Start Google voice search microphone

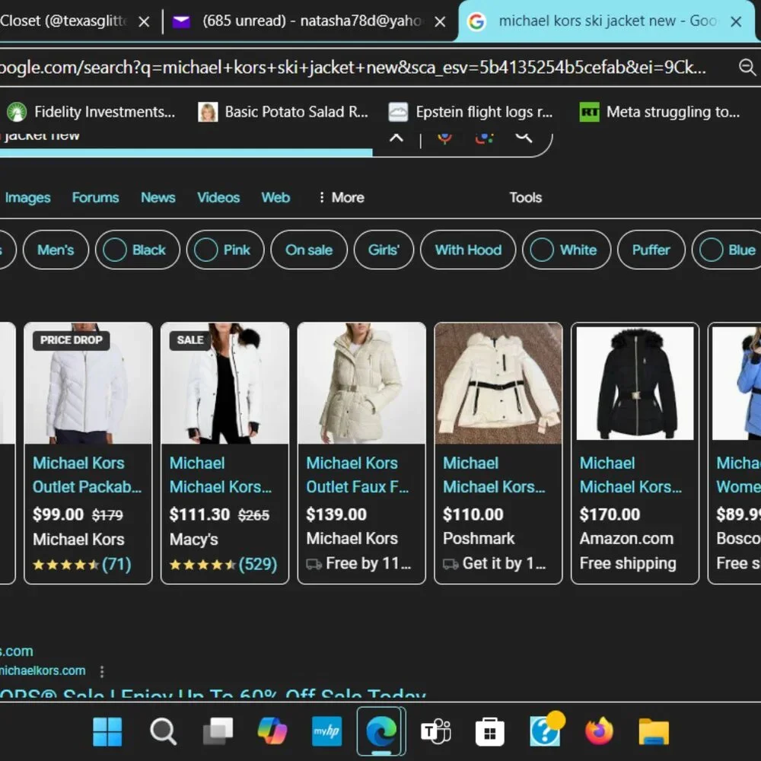tap(444, 137)
